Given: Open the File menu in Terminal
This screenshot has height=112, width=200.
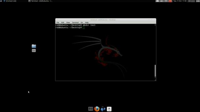Looking at the screenshot, I should (x=57, y=22).
